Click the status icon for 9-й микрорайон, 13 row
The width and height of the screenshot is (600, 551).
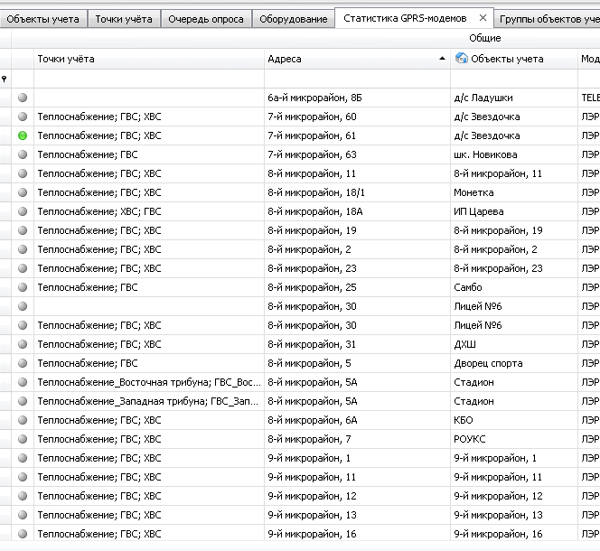tap(23, 515)
